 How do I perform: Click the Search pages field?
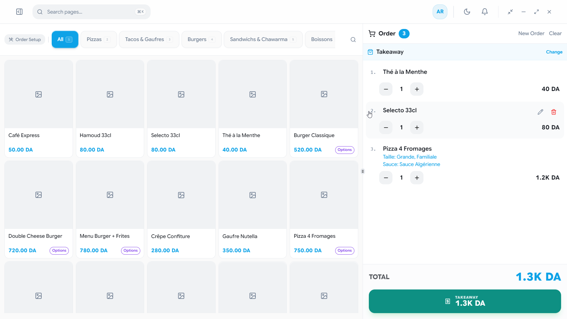(x=92, y=12)
